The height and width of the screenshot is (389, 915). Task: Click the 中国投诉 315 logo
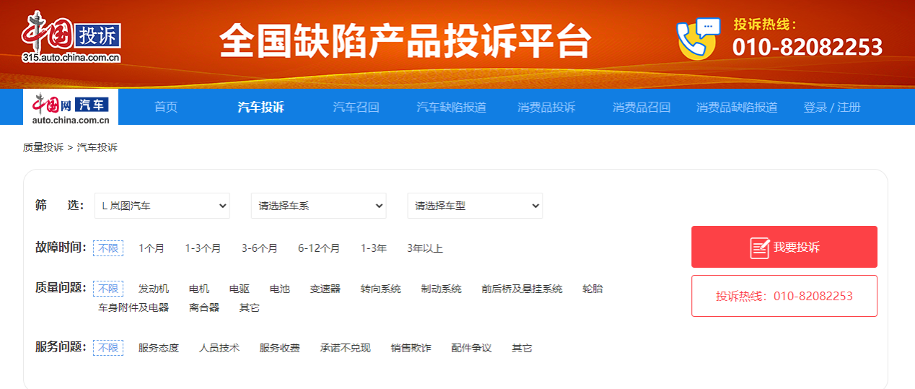71,38
